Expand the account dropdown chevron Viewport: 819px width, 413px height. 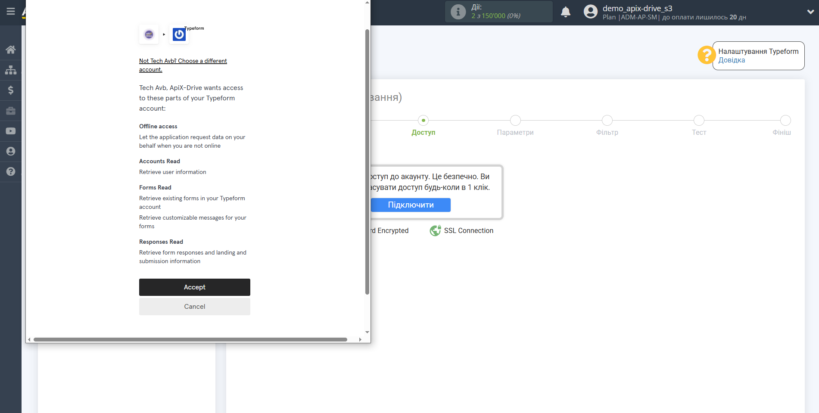[x=810, y=12]
